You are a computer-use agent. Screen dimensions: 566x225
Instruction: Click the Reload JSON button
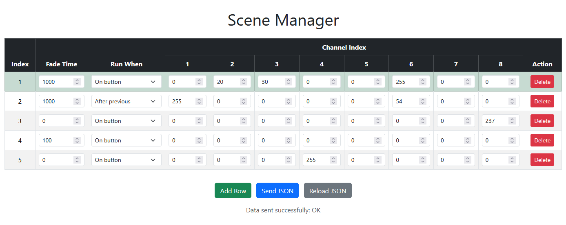click(327, 191)
